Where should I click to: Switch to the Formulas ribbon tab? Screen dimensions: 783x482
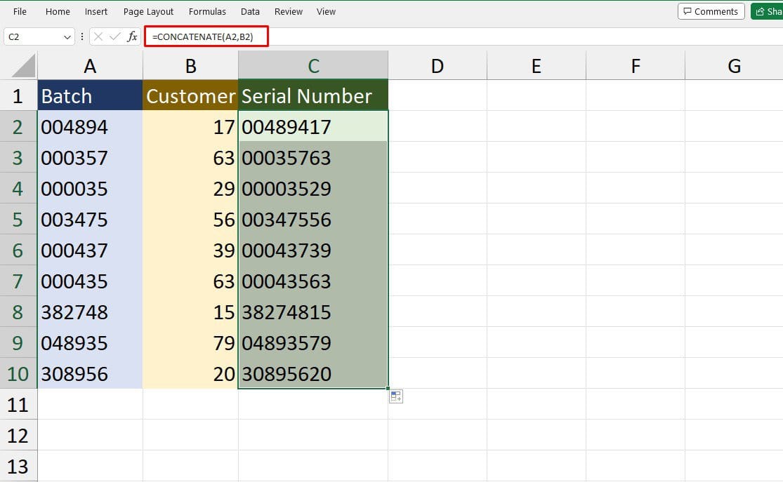click(207, 11)
